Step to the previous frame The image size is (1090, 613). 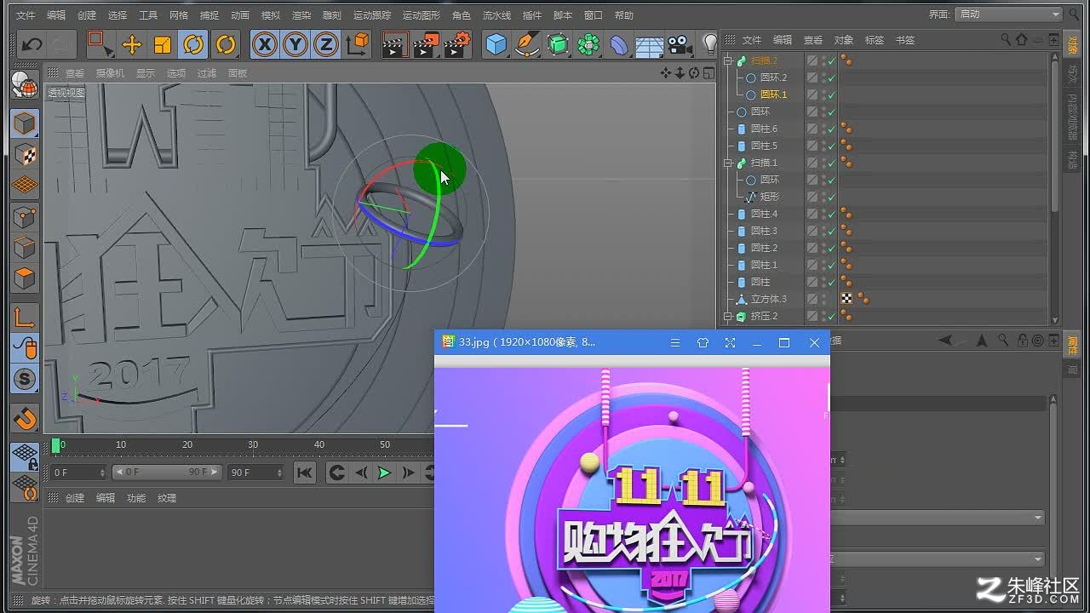coord(361,473)
